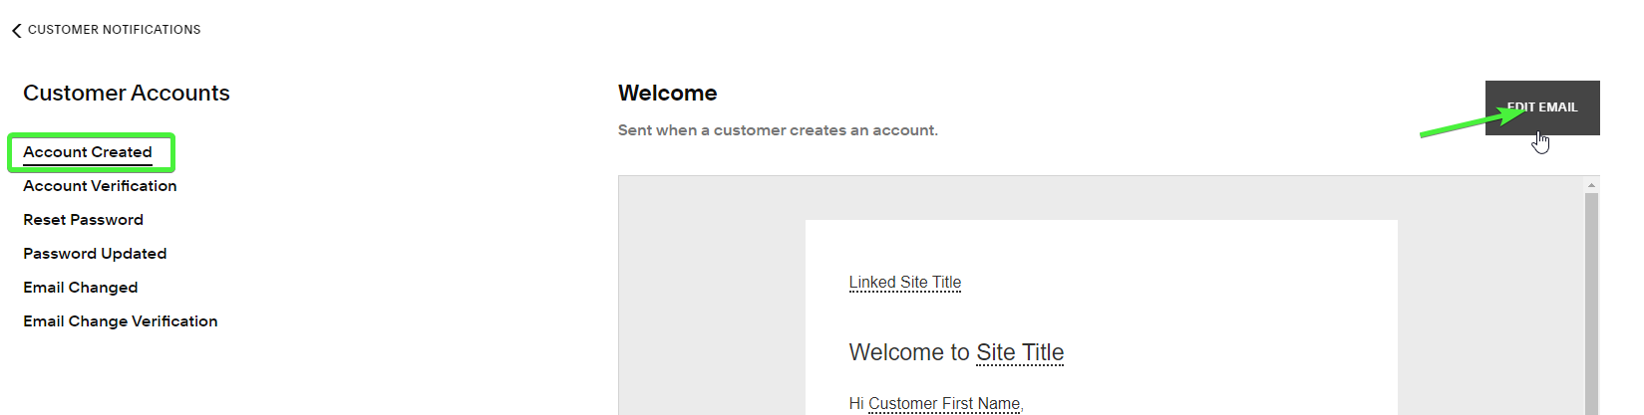Click the 'Hi' greeting in the email body
The width and height of the screenshot is (1644, 415).
point(855,403)
